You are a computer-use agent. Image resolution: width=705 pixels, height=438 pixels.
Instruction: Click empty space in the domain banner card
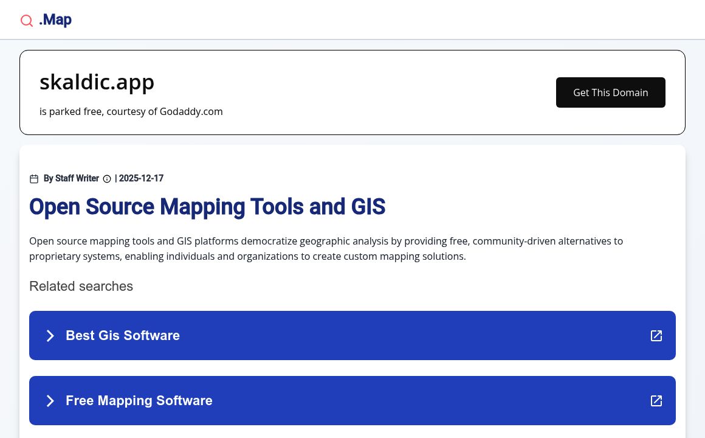389,92
